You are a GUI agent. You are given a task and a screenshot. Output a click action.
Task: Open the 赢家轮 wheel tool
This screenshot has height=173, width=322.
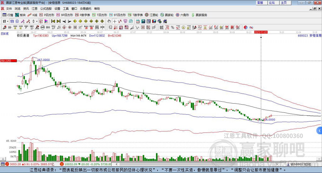(x=167, y=15)
